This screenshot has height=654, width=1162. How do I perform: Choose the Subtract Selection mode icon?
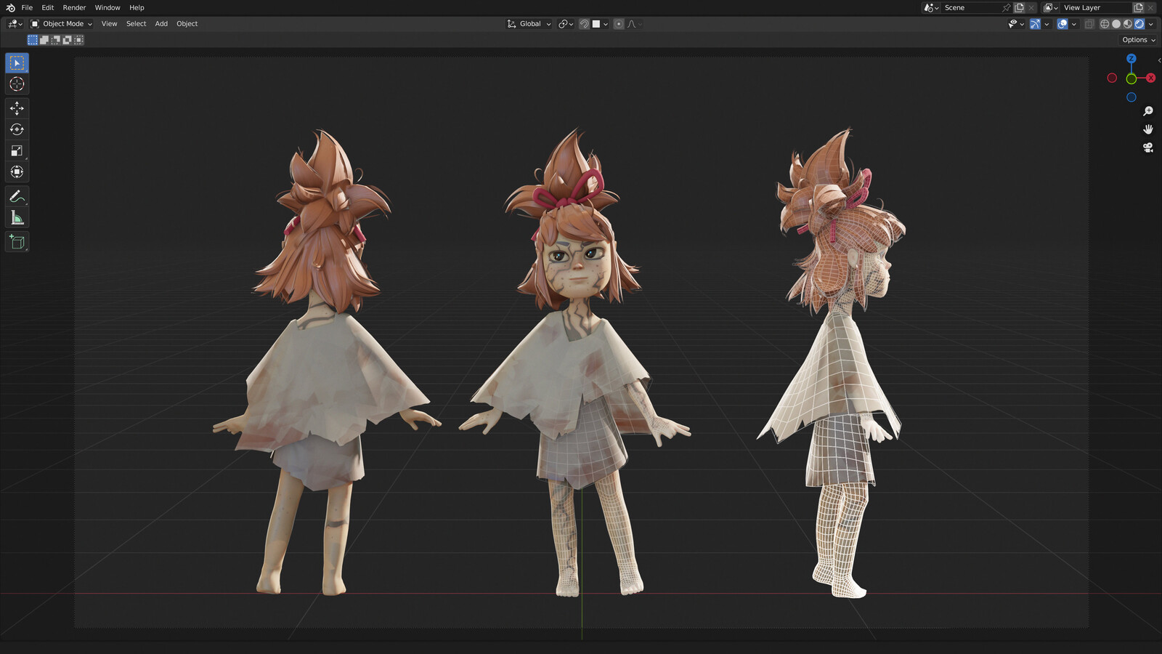56,40
